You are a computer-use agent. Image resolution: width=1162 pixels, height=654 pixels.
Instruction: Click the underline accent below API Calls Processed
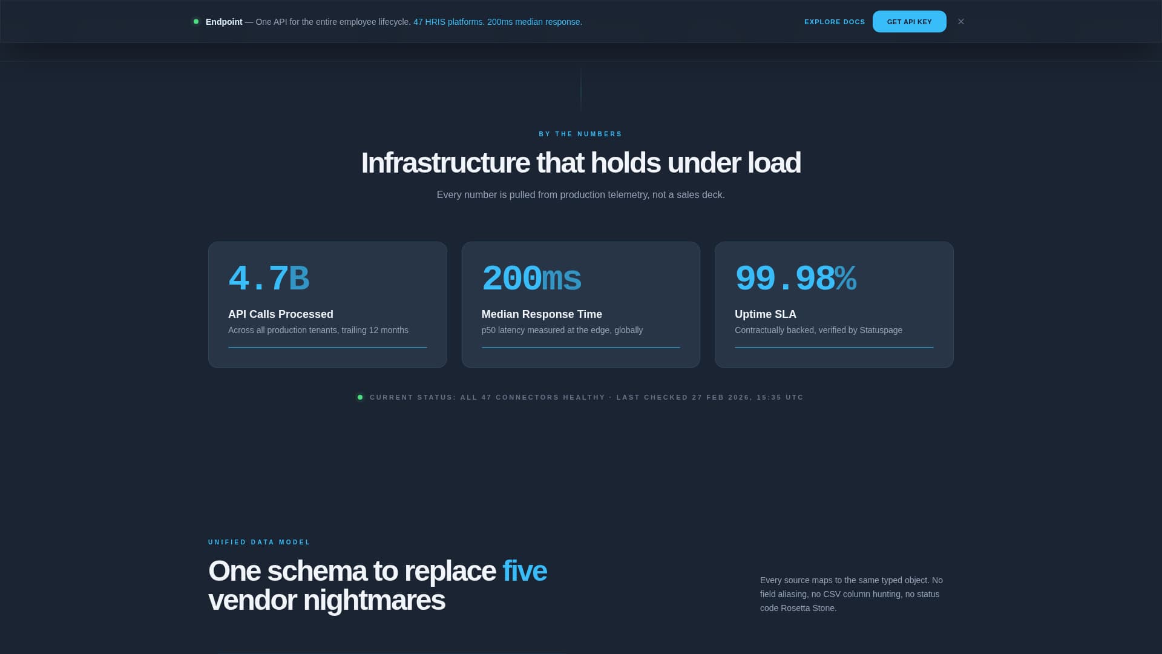pos(327,348)
